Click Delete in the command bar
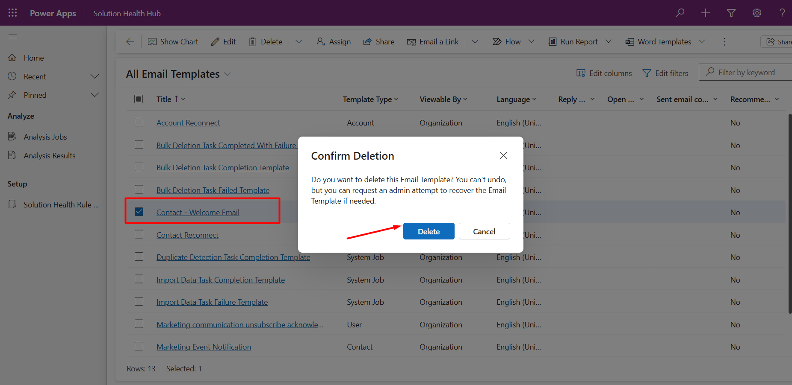 (x=266, y=42)
